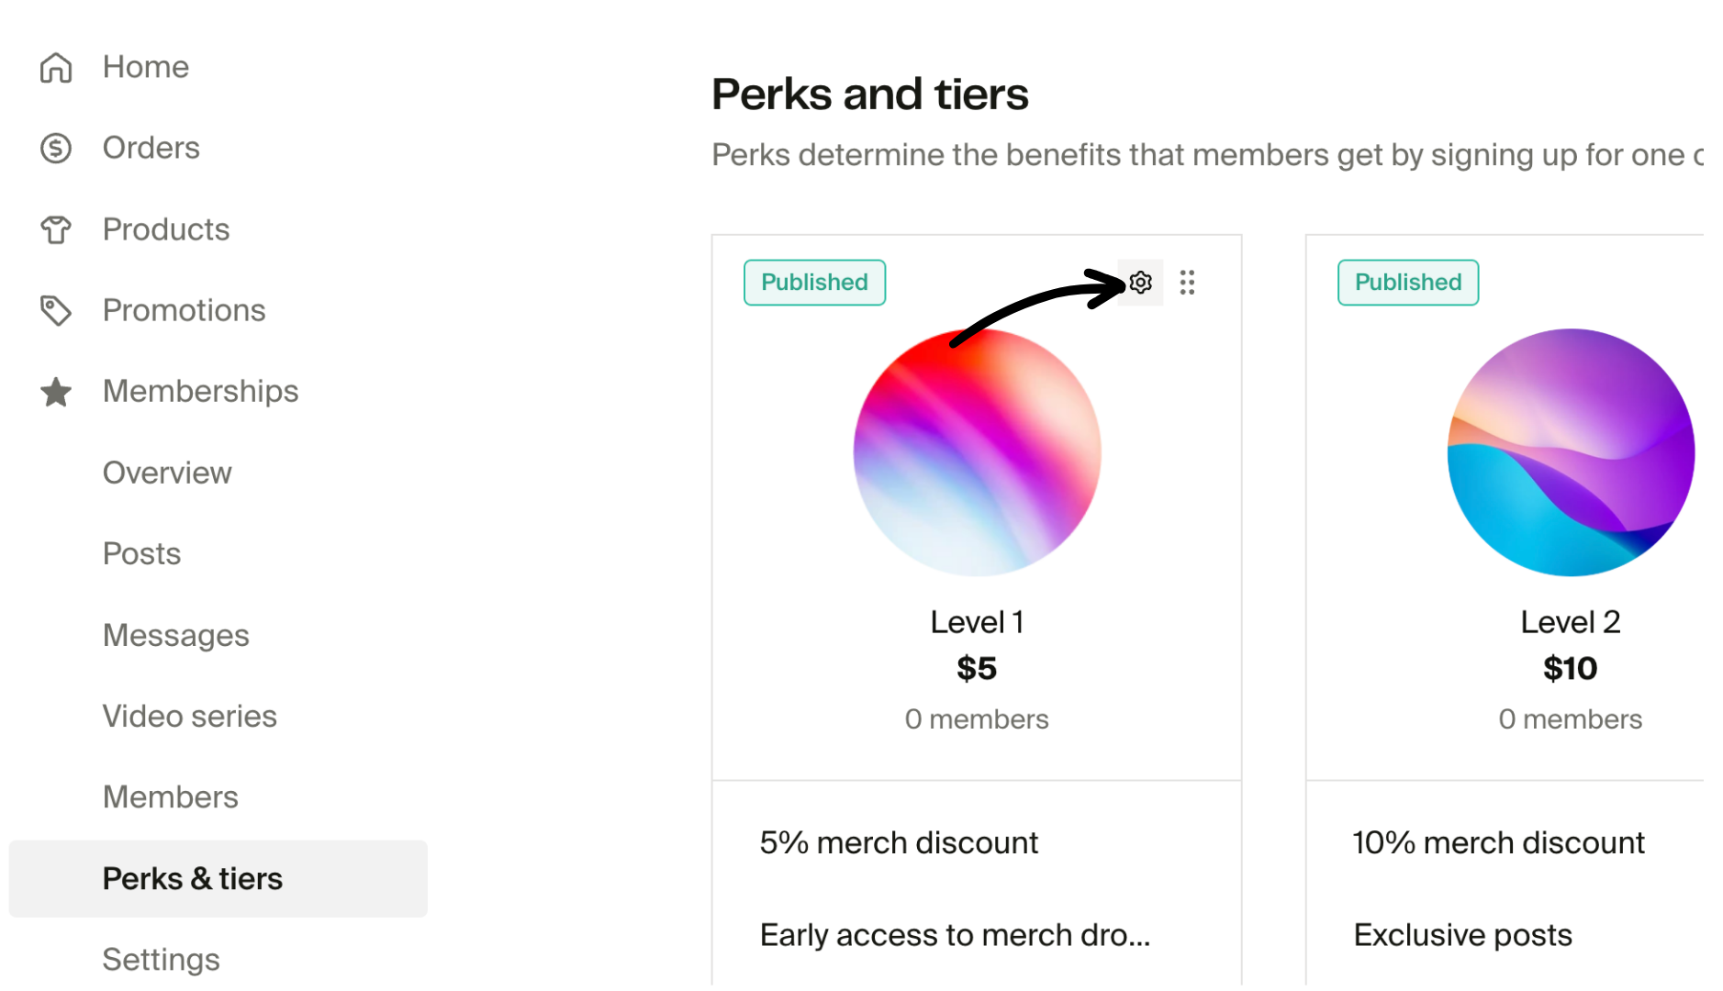Click the Published badge on Level 1 tier
This screenshot has height=991, width=1723.
[814, 283]
